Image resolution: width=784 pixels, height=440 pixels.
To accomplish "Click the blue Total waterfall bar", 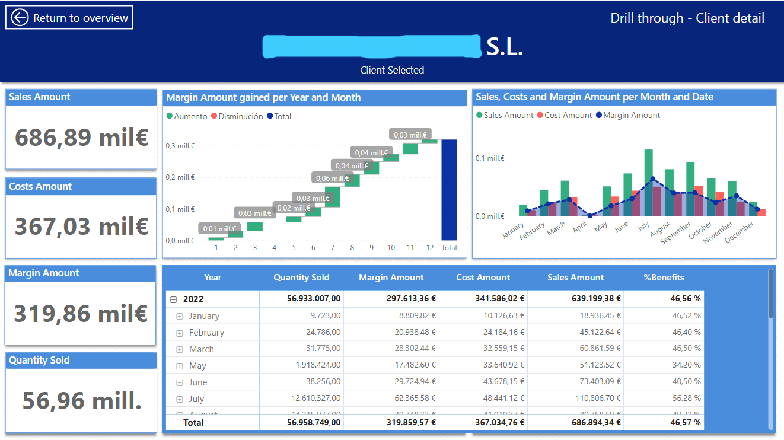I will click(x=449, y=190).
